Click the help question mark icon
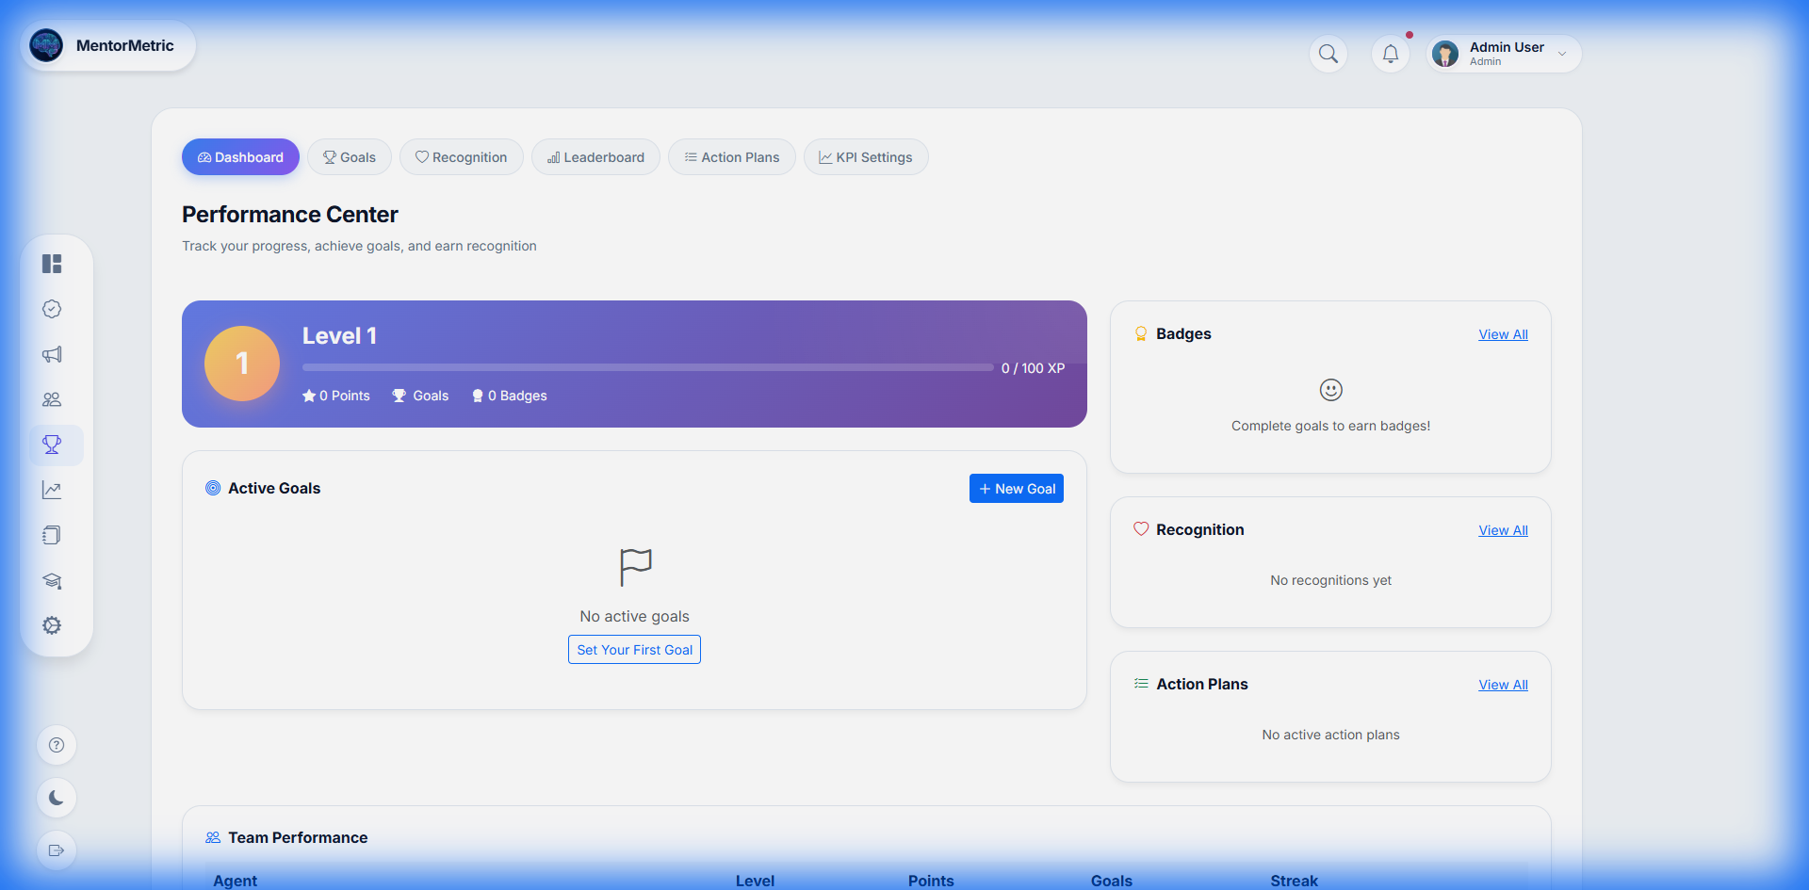Screen dimensions: 1809x890 (x=57, y=745)
